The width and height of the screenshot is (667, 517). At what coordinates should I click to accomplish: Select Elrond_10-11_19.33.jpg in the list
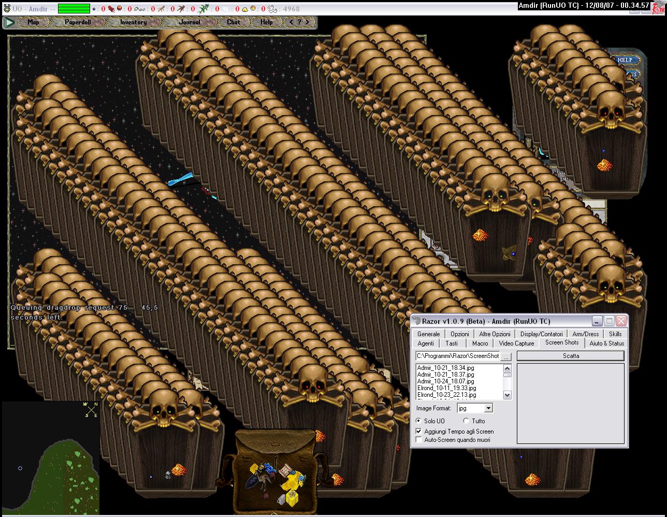(446, 388)
